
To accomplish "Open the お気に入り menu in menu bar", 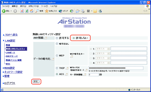I will (x=34, y=6).
